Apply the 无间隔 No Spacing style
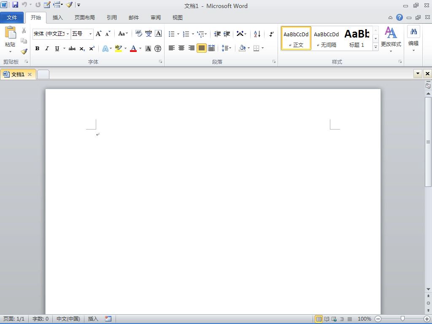 tap(327, 38)
